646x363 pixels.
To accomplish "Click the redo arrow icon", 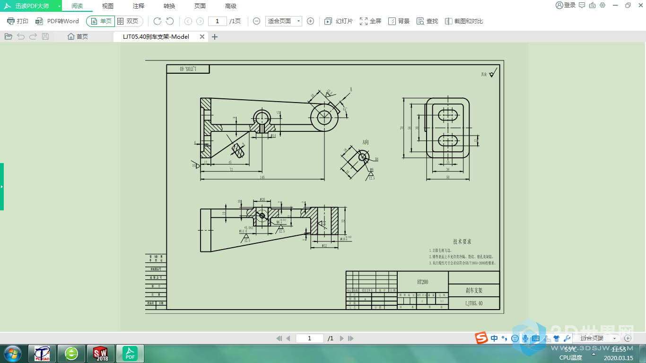I will (33, 36).
